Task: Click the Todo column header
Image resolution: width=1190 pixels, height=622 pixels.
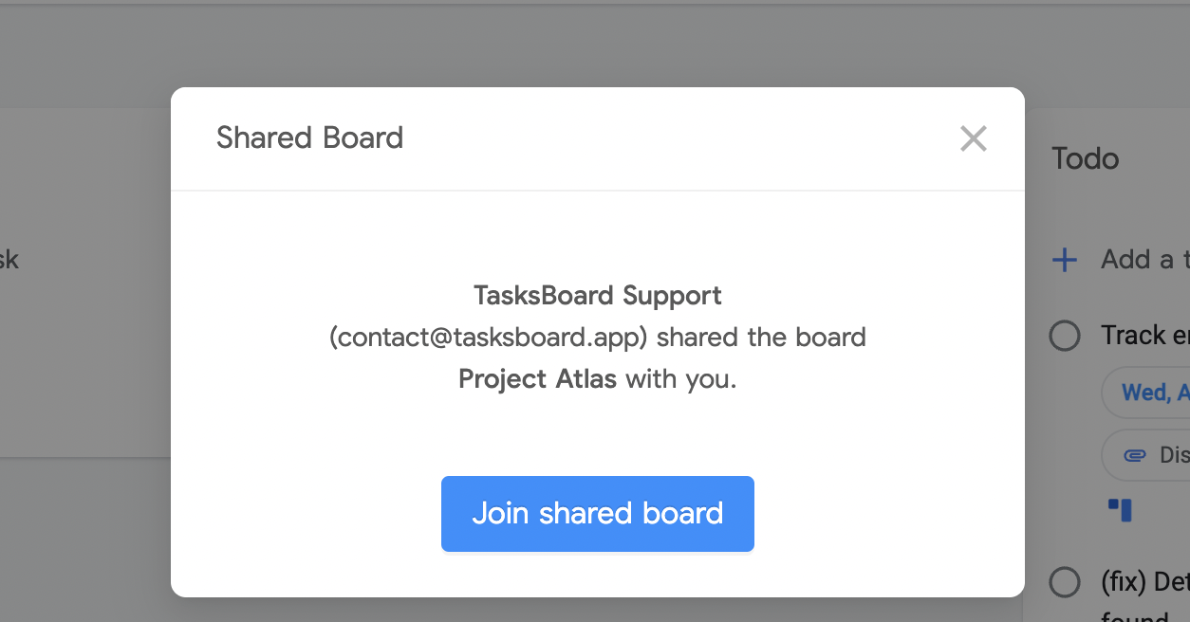Action: click(x=1085, y=158)
